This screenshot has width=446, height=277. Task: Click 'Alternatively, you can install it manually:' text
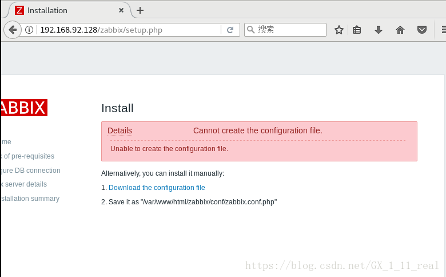coord(163,173)
